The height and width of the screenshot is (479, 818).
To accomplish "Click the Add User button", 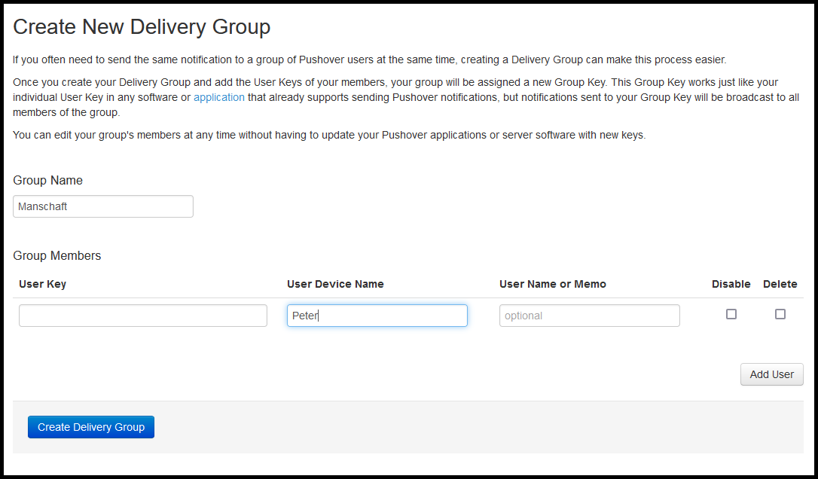I will 771,374.
